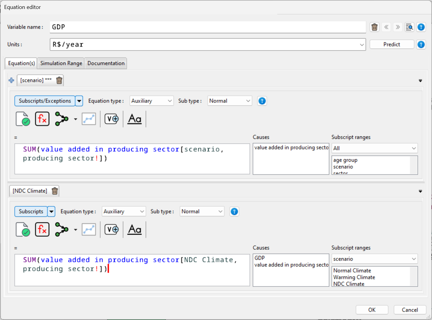Click the Aa text format icon in the NDC Climate equation
Viewport: 432px width, 320px height.
[134, 230]
